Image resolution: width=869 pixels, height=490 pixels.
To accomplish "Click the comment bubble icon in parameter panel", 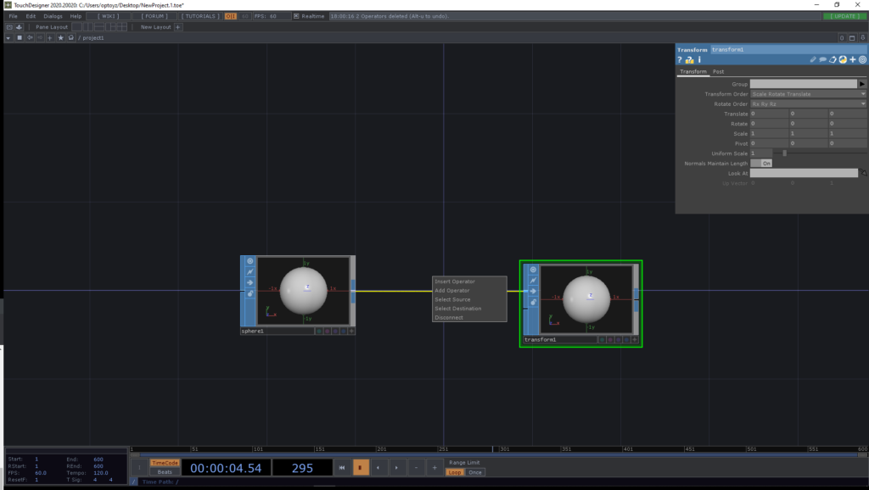I will (x=822, y=60).
